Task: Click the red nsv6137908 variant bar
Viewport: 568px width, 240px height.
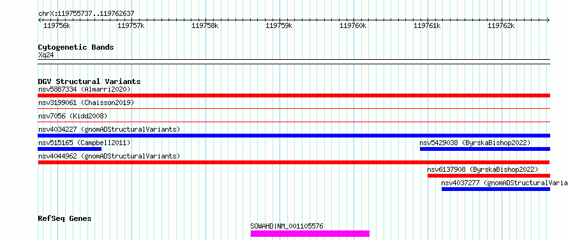Action: (x=489, y=176)
